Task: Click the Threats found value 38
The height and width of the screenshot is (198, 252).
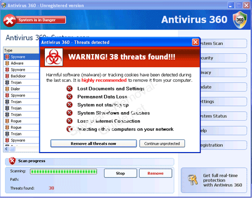Action: pyautogui.click(x=51, y=188)
